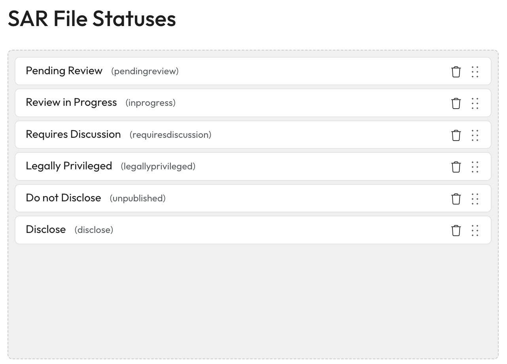Delete the Disclose status row
Screen dimensions: 507x364
[456, 231]
